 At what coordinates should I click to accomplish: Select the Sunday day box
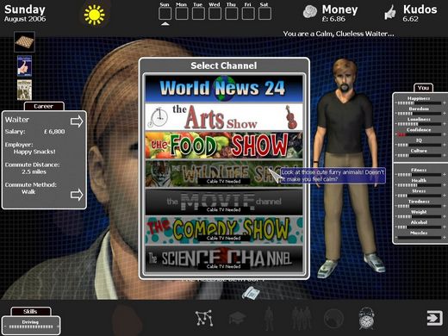click(165, 14)
